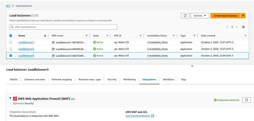Focus the Filter load balancers field
Screen dimensions: 254x121
pyautogui.click(x=63, y=27)
